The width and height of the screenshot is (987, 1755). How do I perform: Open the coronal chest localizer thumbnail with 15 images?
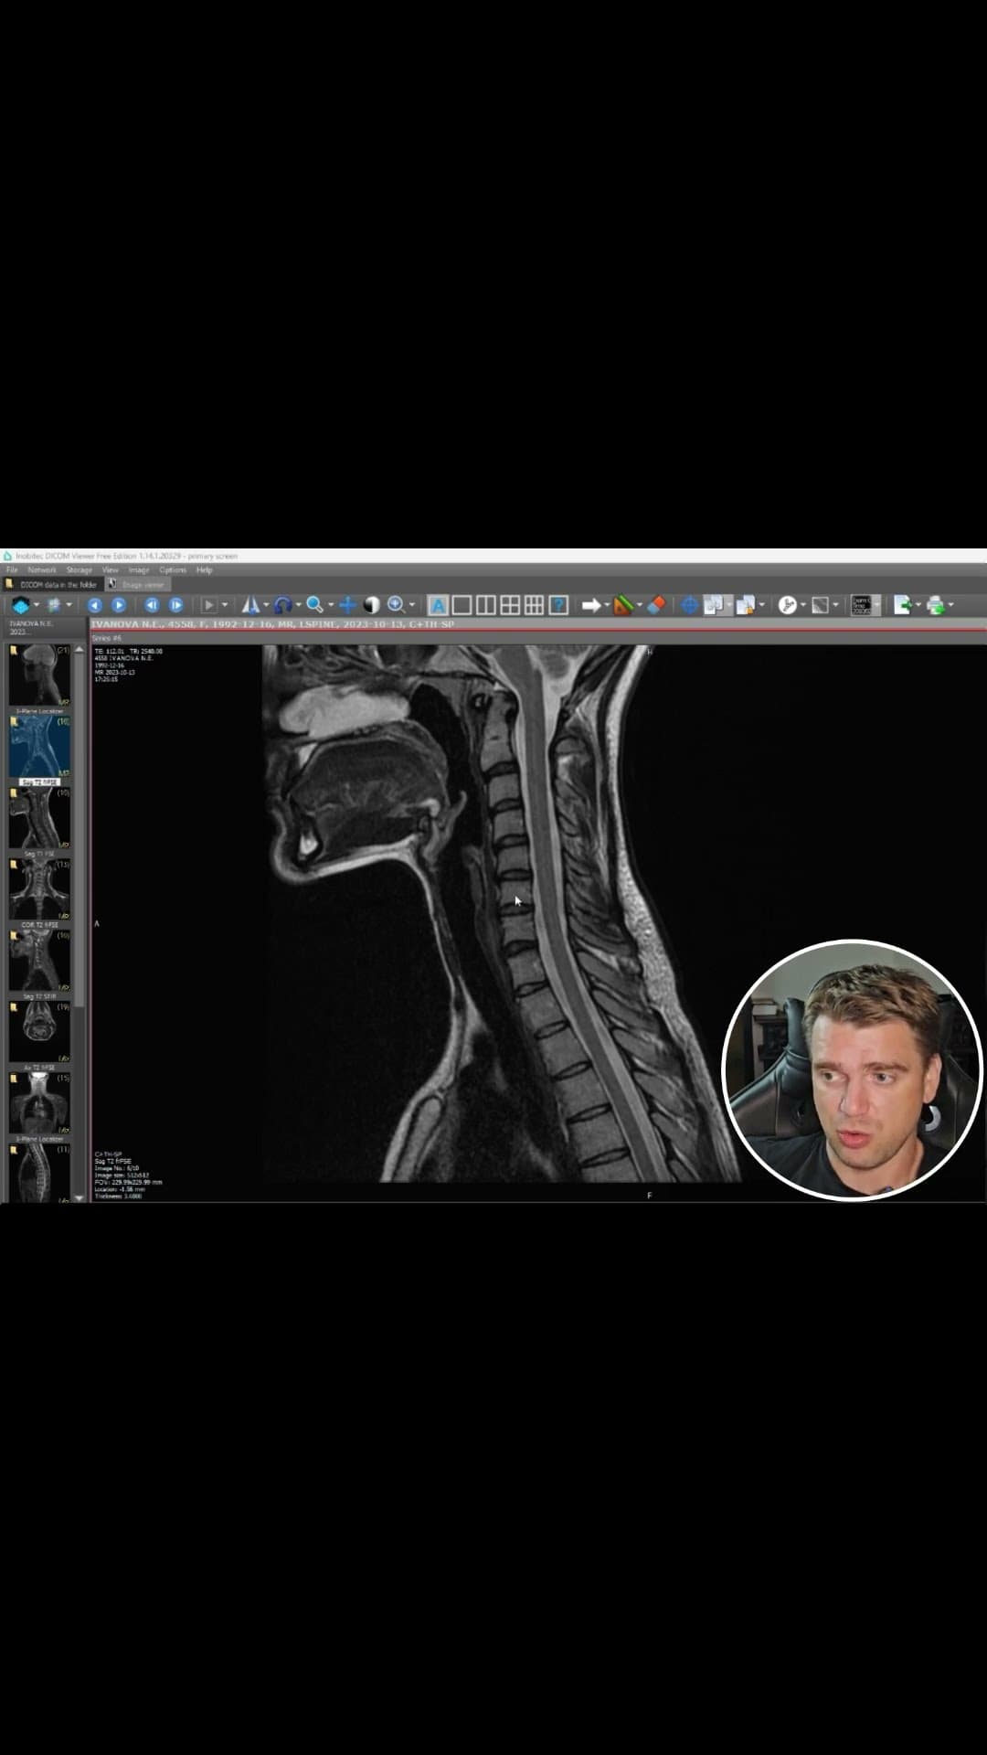tap(39, 1103)
